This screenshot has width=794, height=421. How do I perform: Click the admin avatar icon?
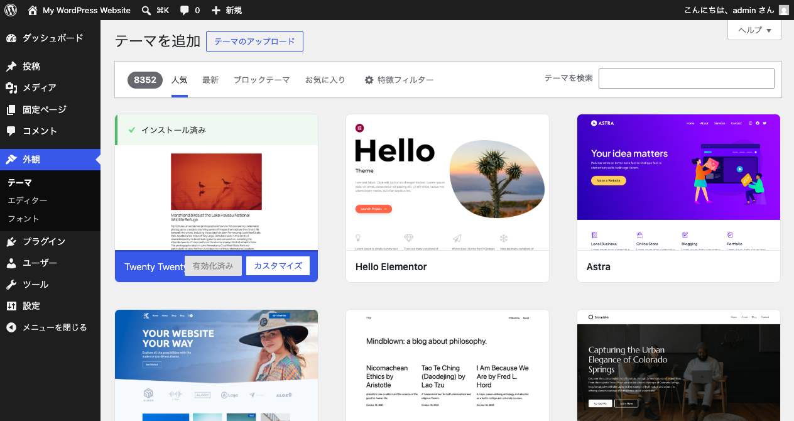(784, 10)
